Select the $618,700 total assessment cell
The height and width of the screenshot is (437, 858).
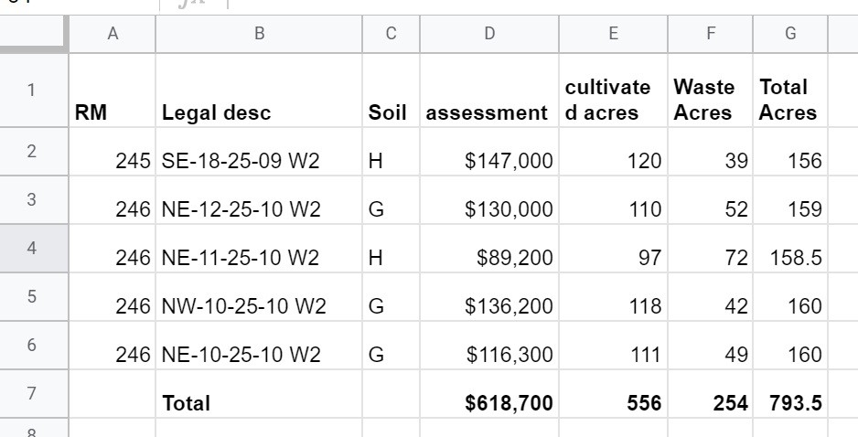point(489,394)
